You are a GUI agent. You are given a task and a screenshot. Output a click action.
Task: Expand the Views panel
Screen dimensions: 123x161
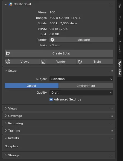pos(6,108)
